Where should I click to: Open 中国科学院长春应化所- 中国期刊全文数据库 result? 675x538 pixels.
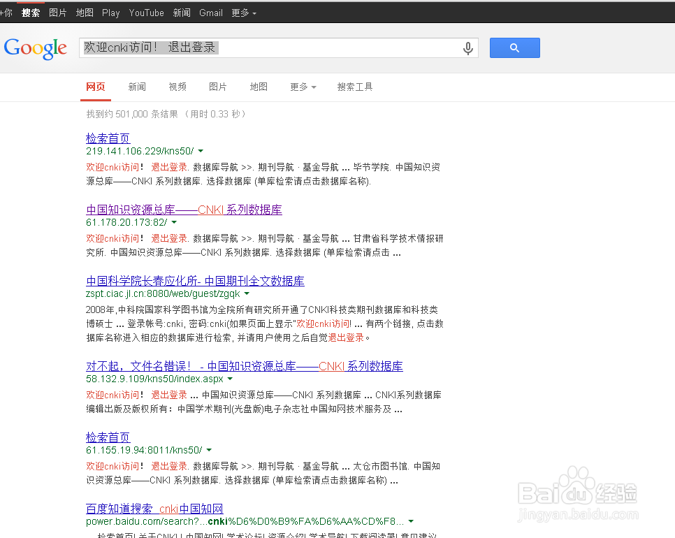coord(195,281)
